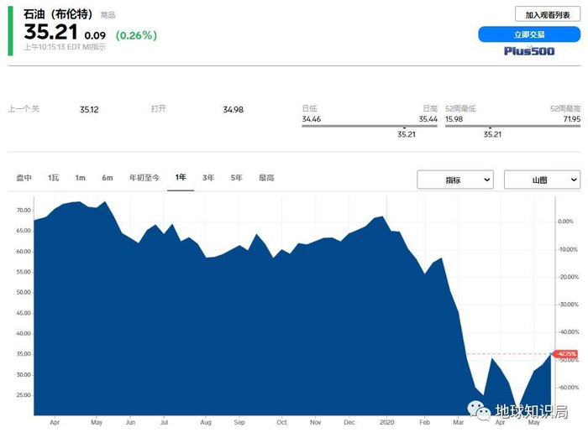
Task: Add to watchlist with 加入观看列表
Action: (x=547, y=15)
